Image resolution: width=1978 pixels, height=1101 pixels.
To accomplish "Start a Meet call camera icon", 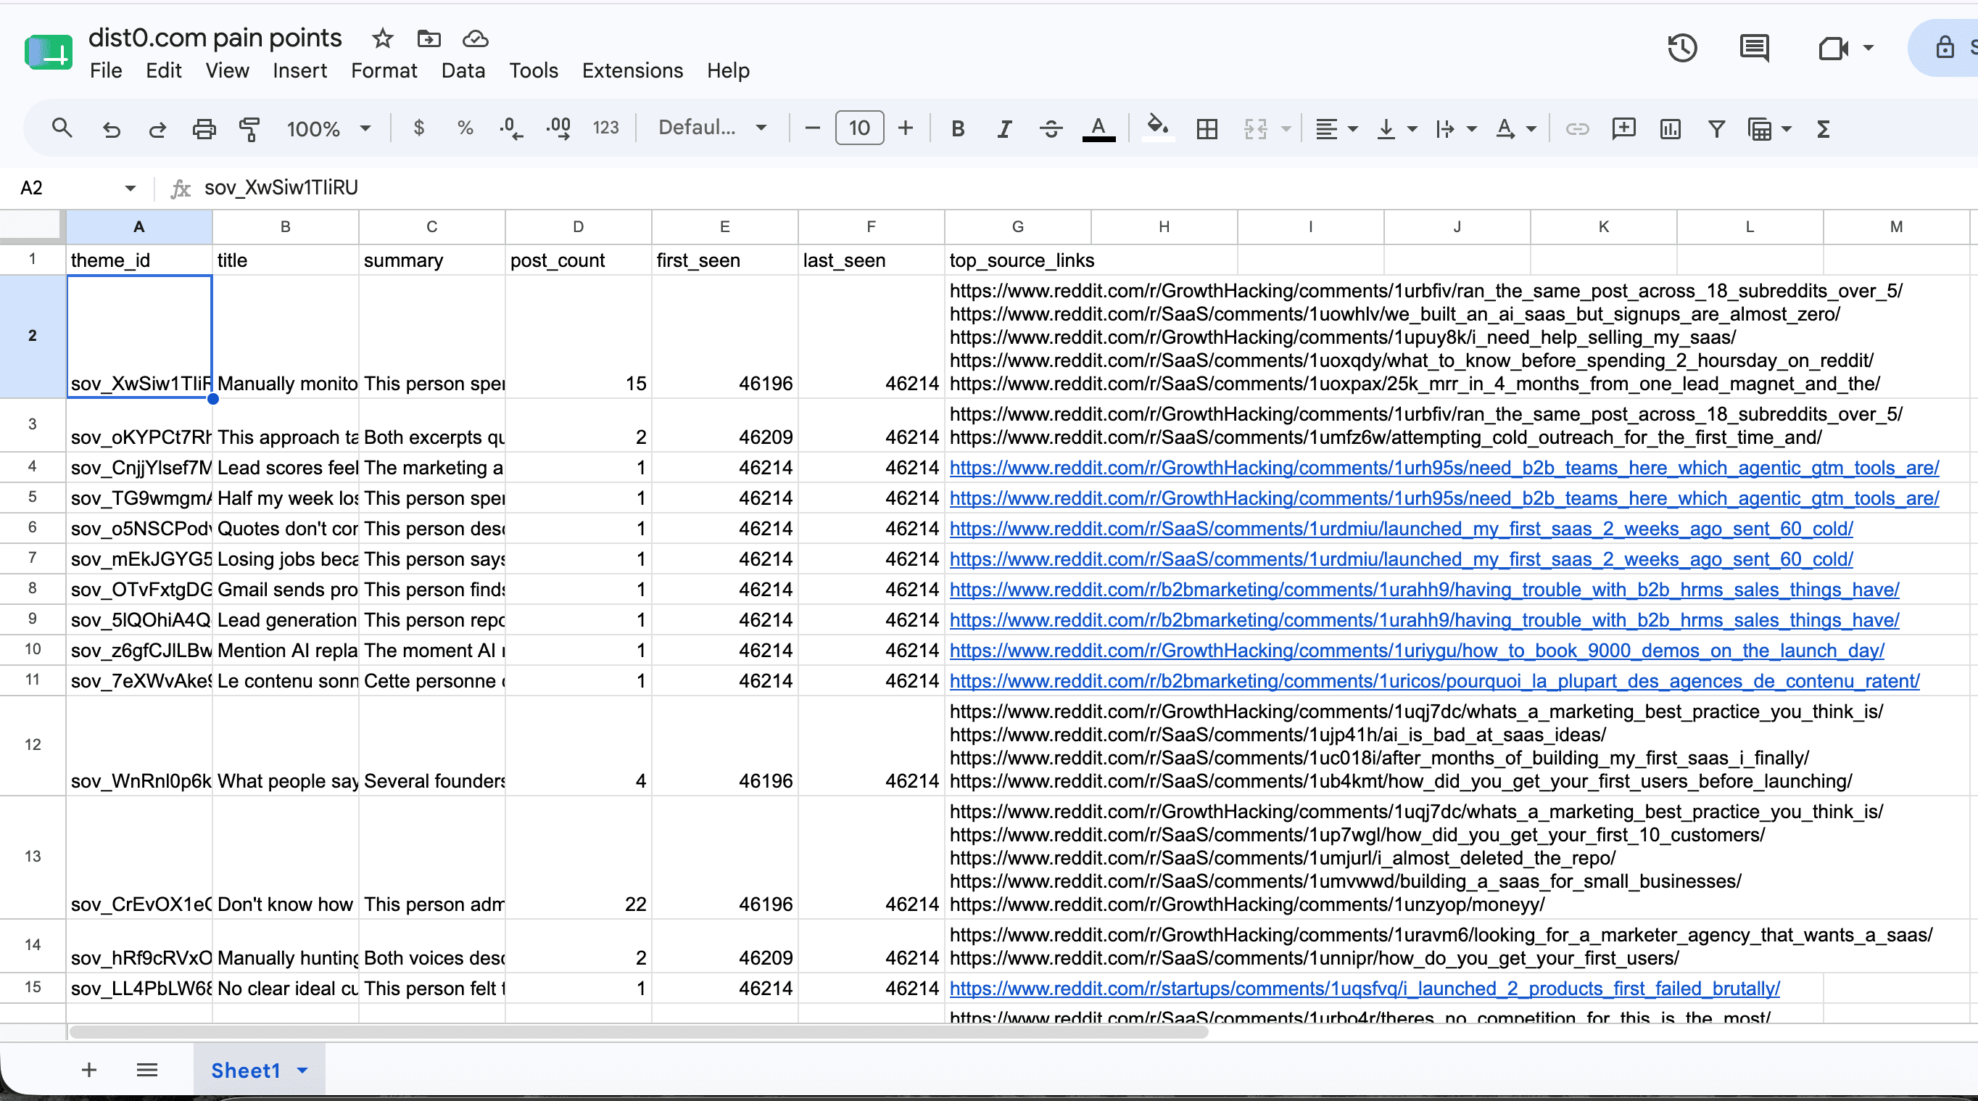I will (x=1833, y=49).
